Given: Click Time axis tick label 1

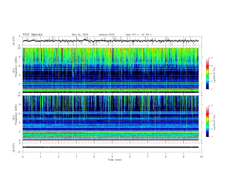Looking at the screenshot, I should tap(40, 157).
